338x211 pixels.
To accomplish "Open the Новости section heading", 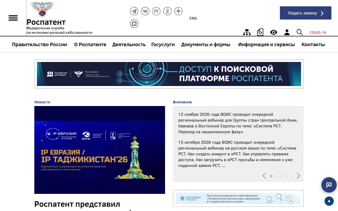I will pyautogui.click(x=42, y=102).
